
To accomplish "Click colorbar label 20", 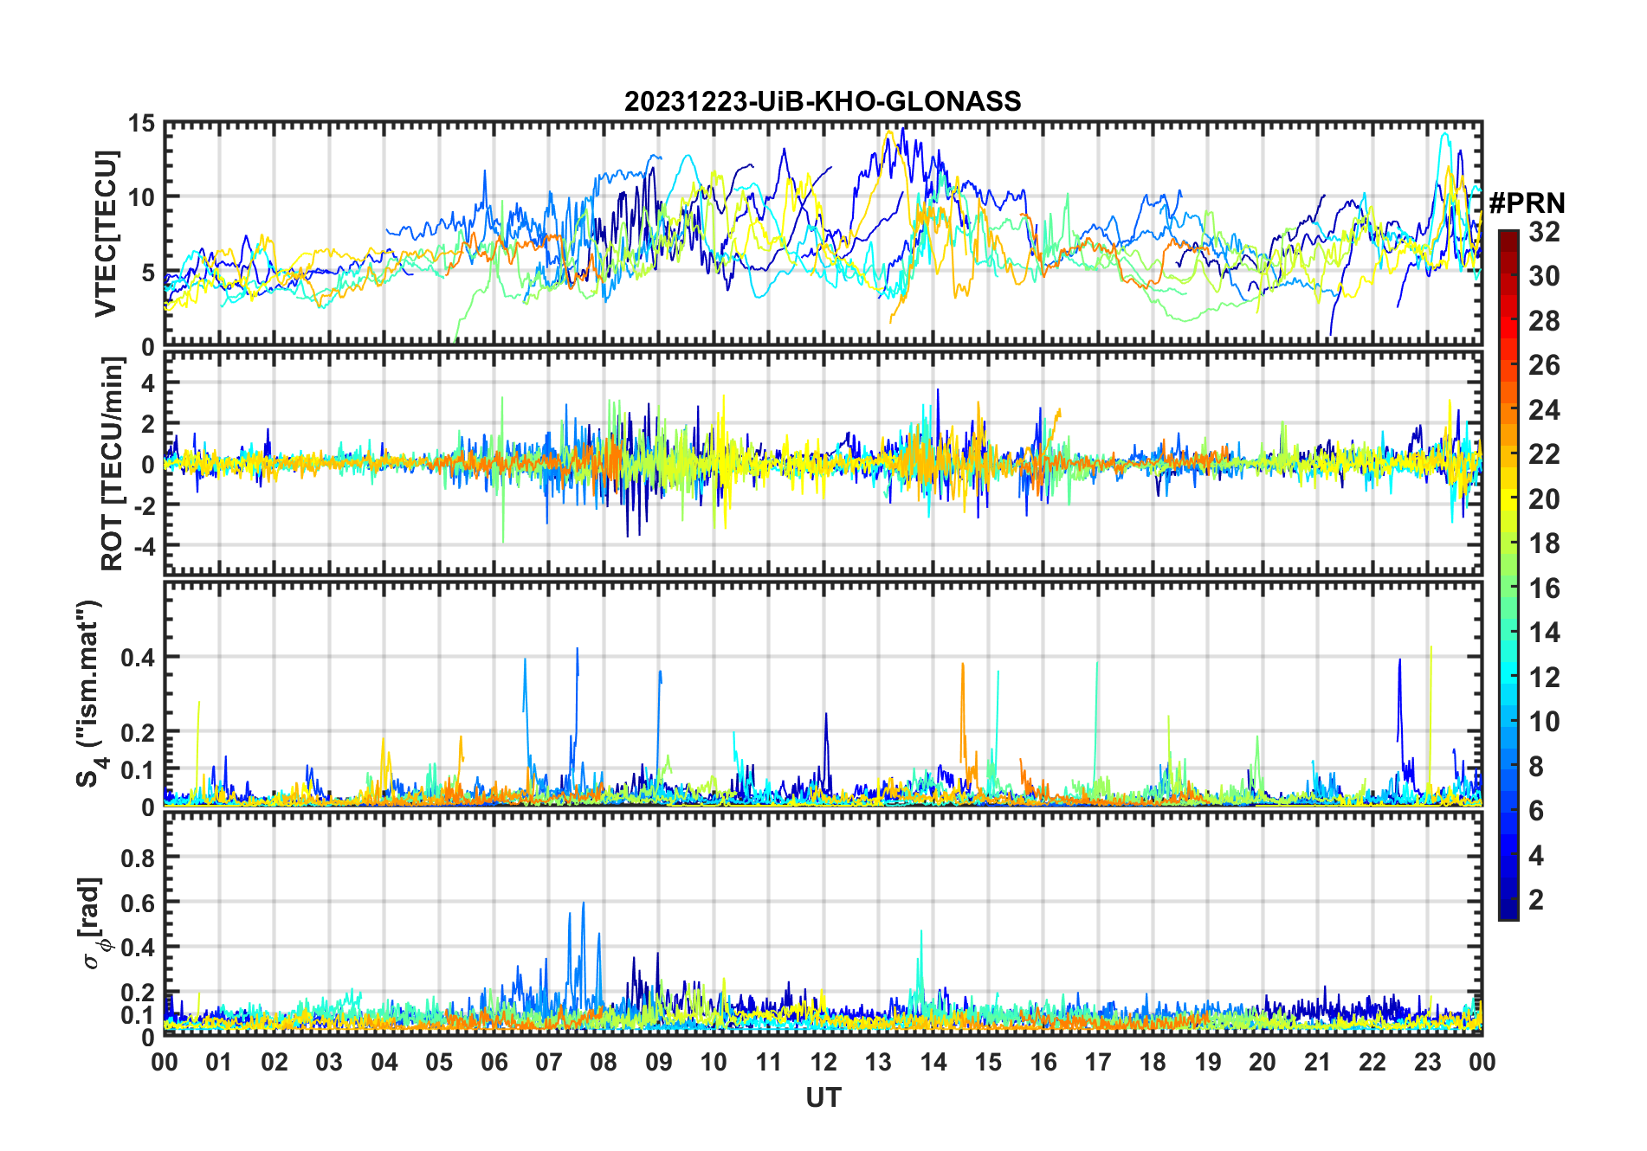I will tap(1545, 499).
